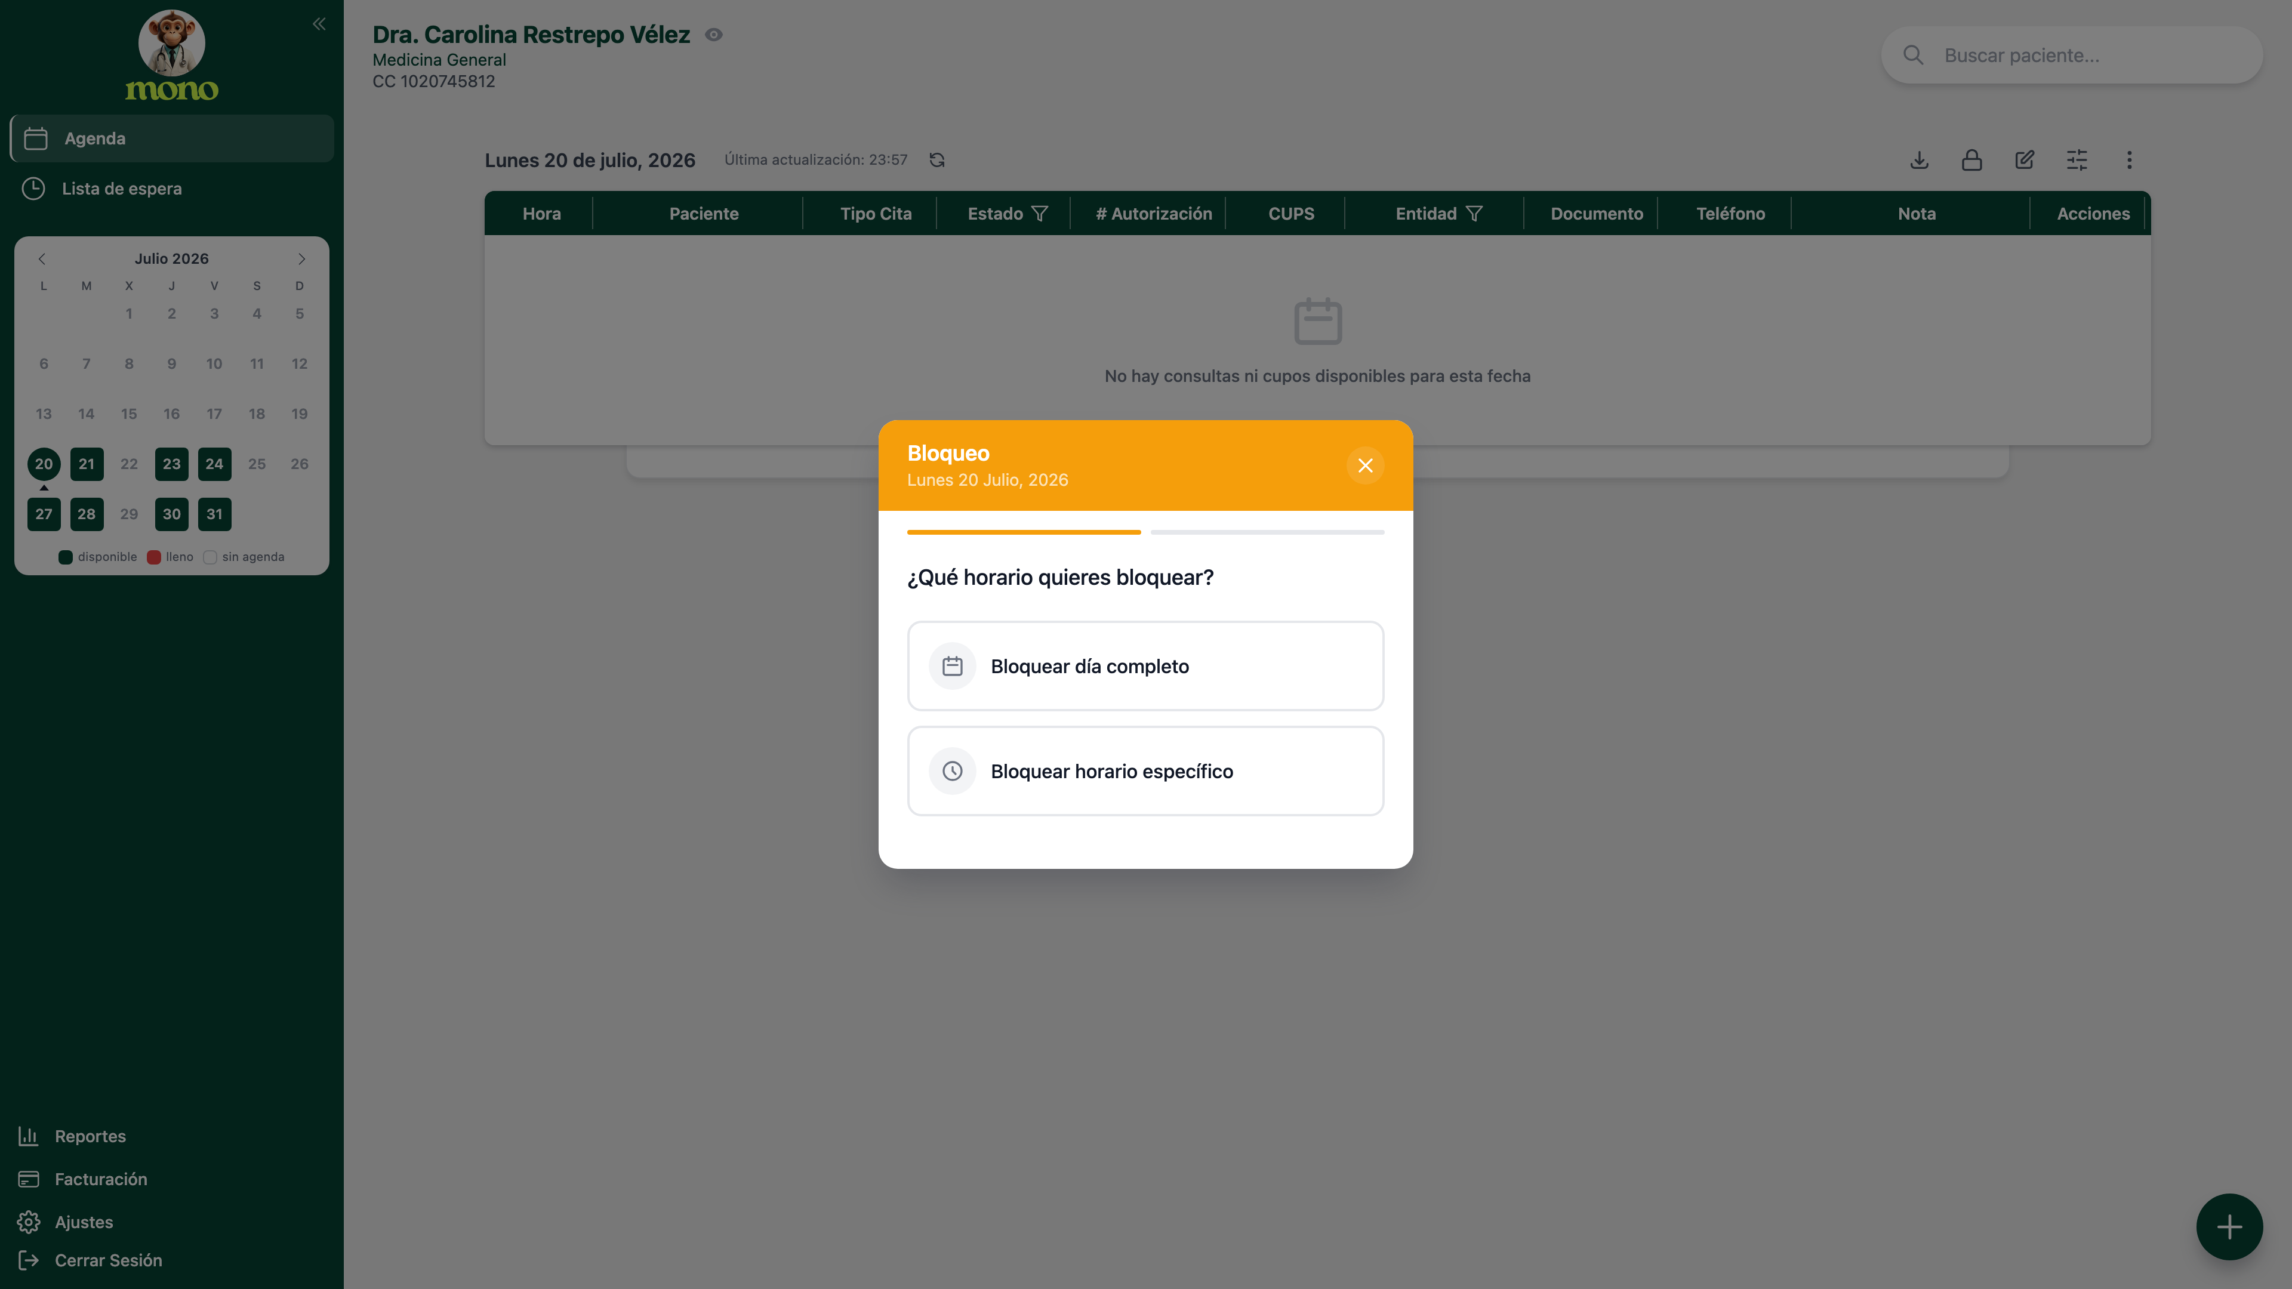Click the mono monkey logo
Screen dimensions: 2292x1289
pyautogui.click(x=172, y=56)
